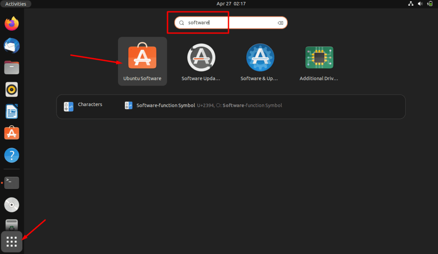Start Rhythmbox music player from dock
The image size is (438, 254).
pos(12,89)
